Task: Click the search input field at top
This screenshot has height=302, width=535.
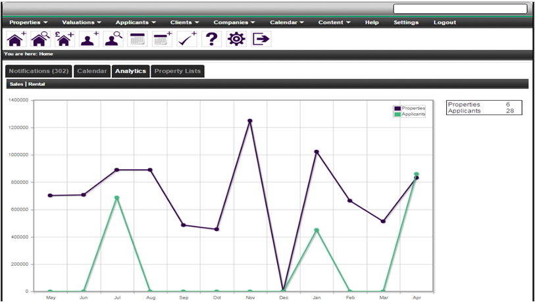Action: coord(459,9)
